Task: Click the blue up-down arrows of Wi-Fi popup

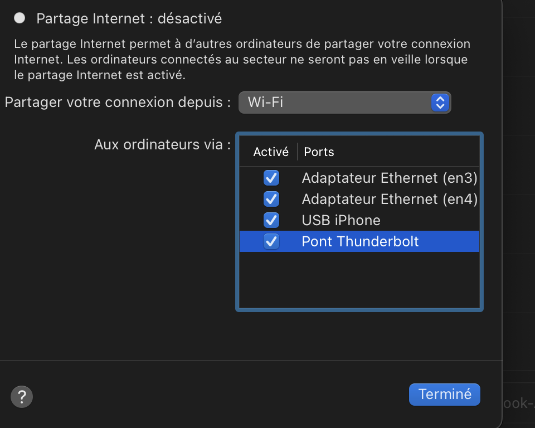Action: pos(440,103)
